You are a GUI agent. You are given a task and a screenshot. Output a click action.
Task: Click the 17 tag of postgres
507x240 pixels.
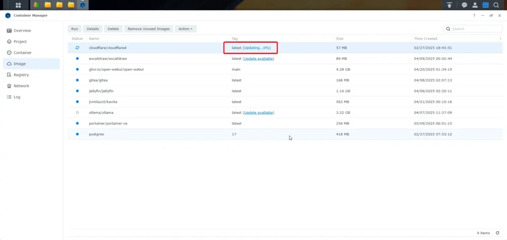point(234,134)
